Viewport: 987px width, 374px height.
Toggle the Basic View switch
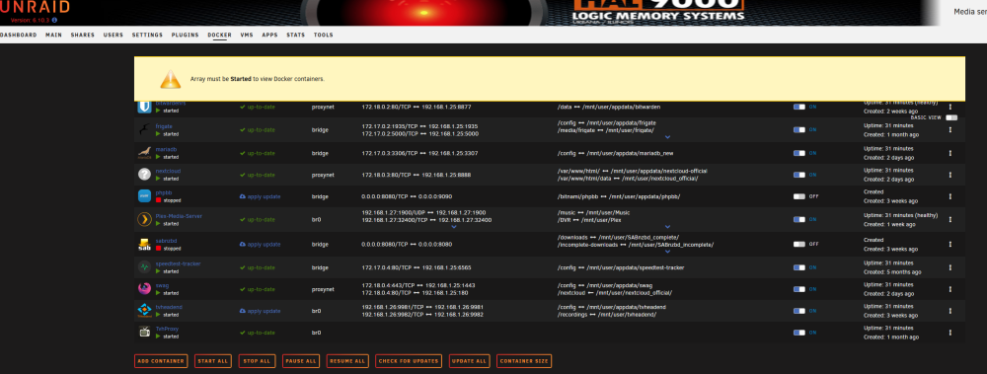click(951, 117)
